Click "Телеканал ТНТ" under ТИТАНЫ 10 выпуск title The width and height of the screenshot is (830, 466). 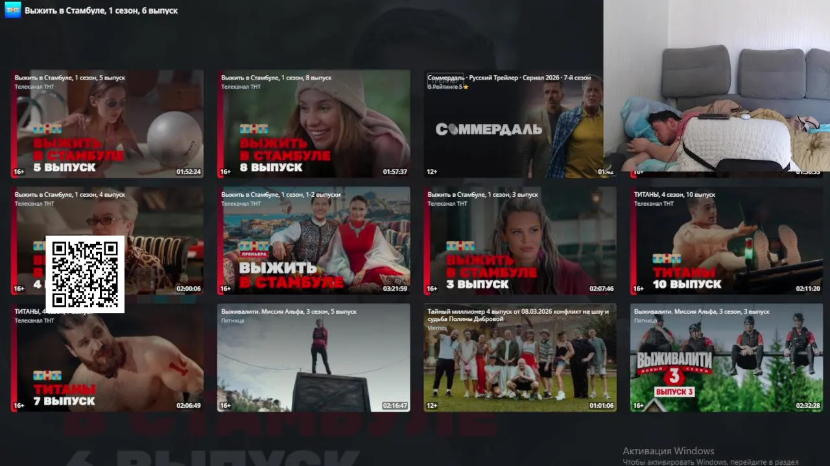click(x=654, y=204)
